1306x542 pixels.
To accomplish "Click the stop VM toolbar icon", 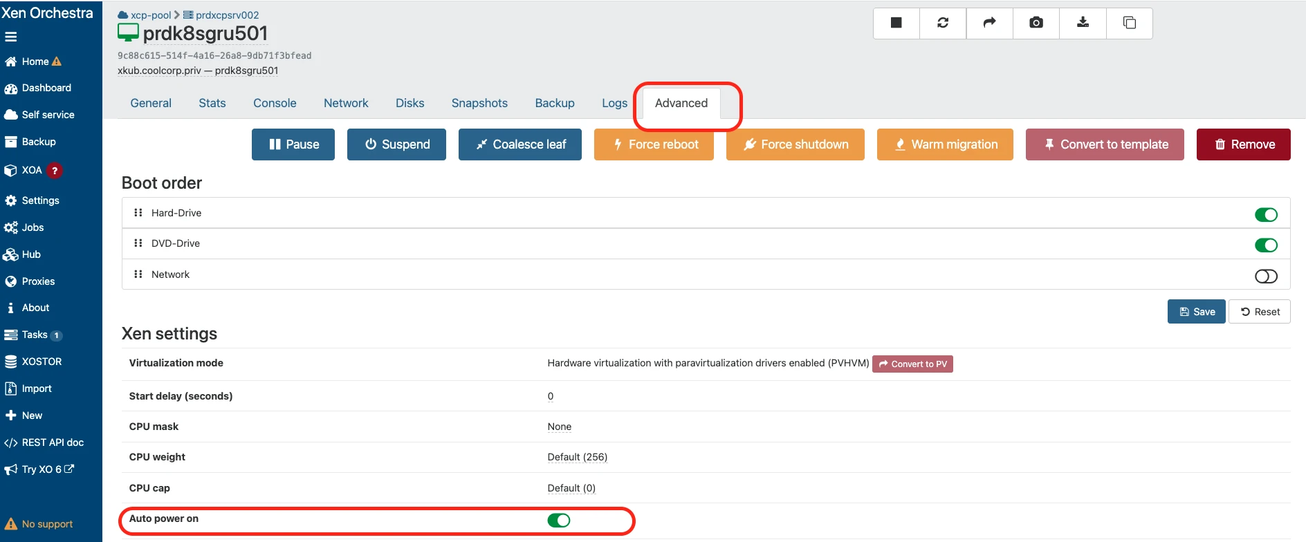I will coord(896,23).
